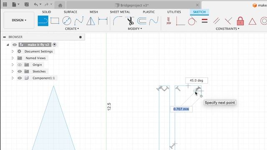Go to the Home tab icon

point(60,5)
